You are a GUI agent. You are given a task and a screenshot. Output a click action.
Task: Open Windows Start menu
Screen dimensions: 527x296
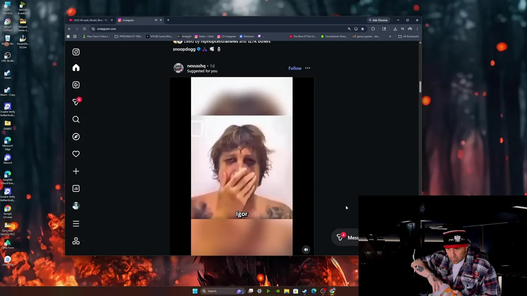[x=195, y=291]
